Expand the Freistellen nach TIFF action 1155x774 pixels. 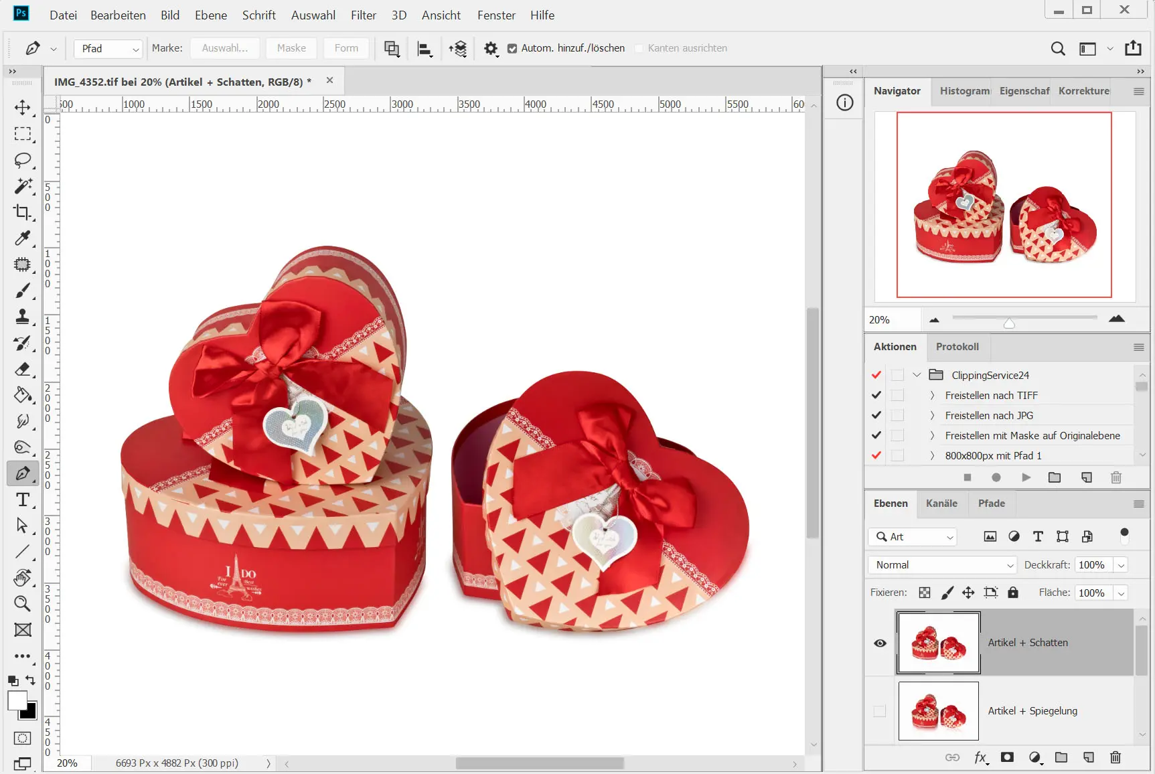(932, 396)
